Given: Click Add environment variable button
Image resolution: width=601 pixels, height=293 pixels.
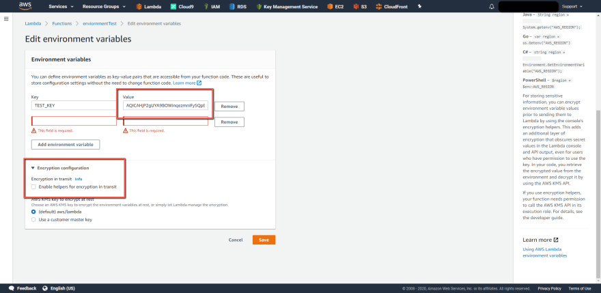Looking at the screenshot, I should coord(66,145).
